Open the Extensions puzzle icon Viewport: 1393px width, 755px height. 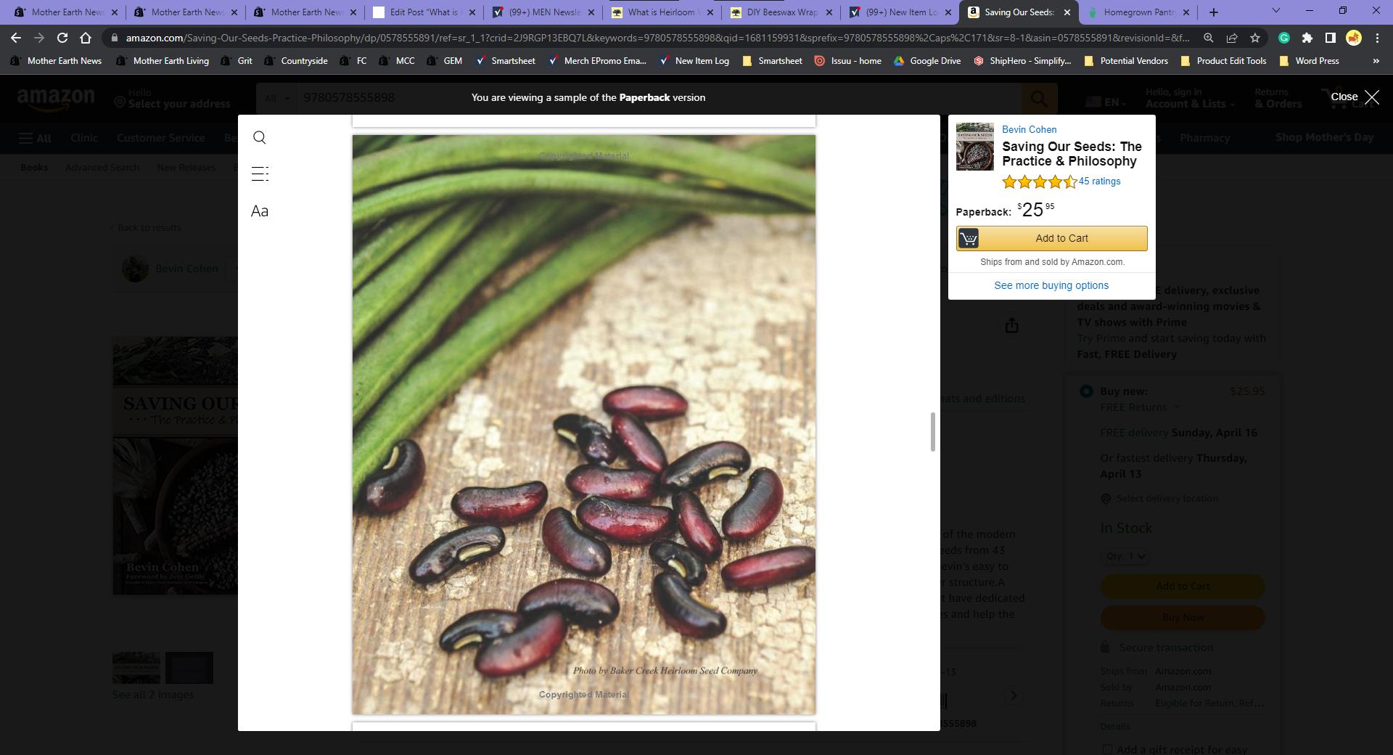click(1307, 38)
